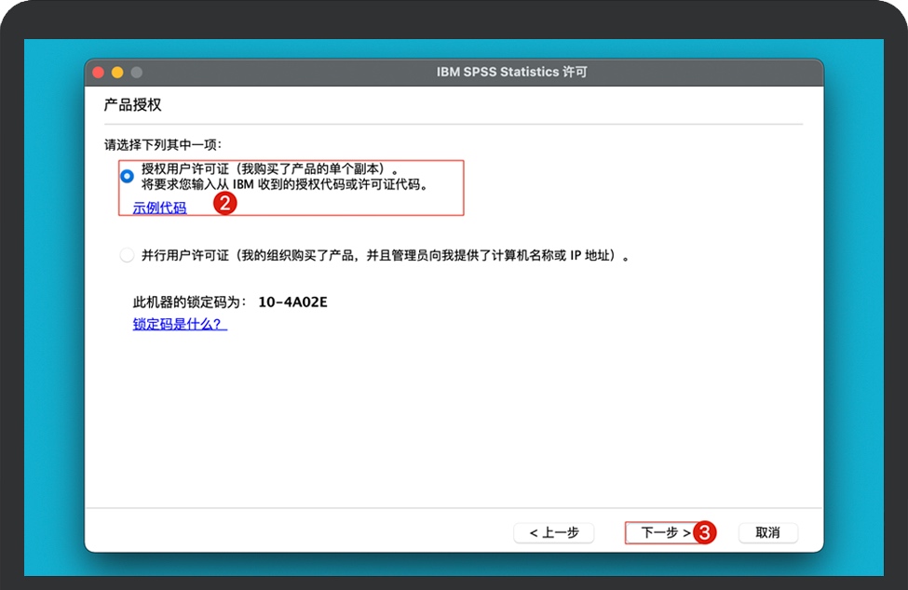Screen dimensions: 908x590
Task: Click the window title IBM SPSS Statistics 许可
Action: (x=512, y=72)
